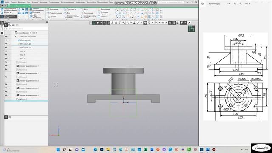
Task: Open the Файл menu
Action: [7, 2]
